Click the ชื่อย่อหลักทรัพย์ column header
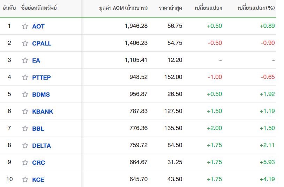Screen dimensions: 284x187 coord(39,8)
